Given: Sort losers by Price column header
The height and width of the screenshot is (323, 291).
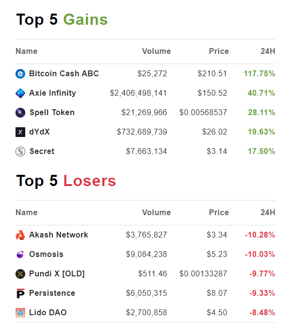Looking at the screenshot, I should 218,213.
